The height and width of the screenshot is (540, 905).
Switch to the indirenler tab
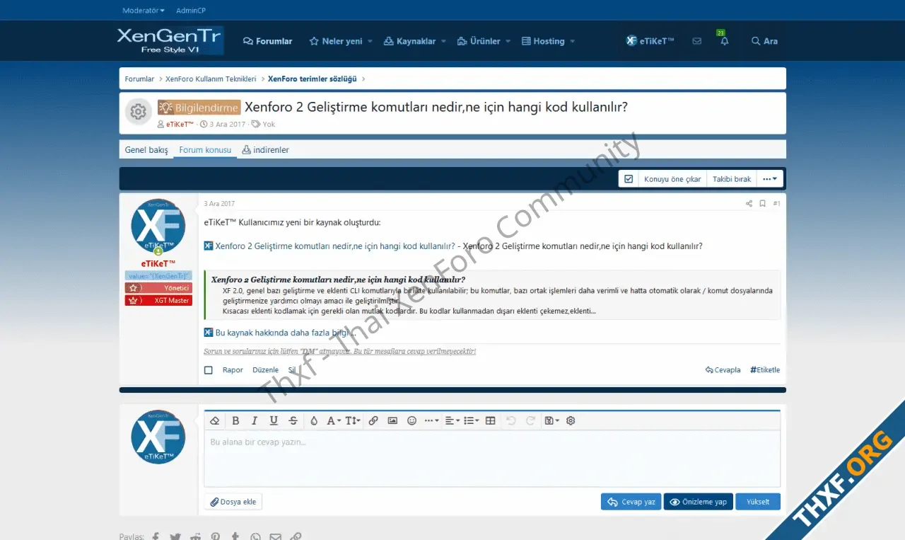click(265, 150)
